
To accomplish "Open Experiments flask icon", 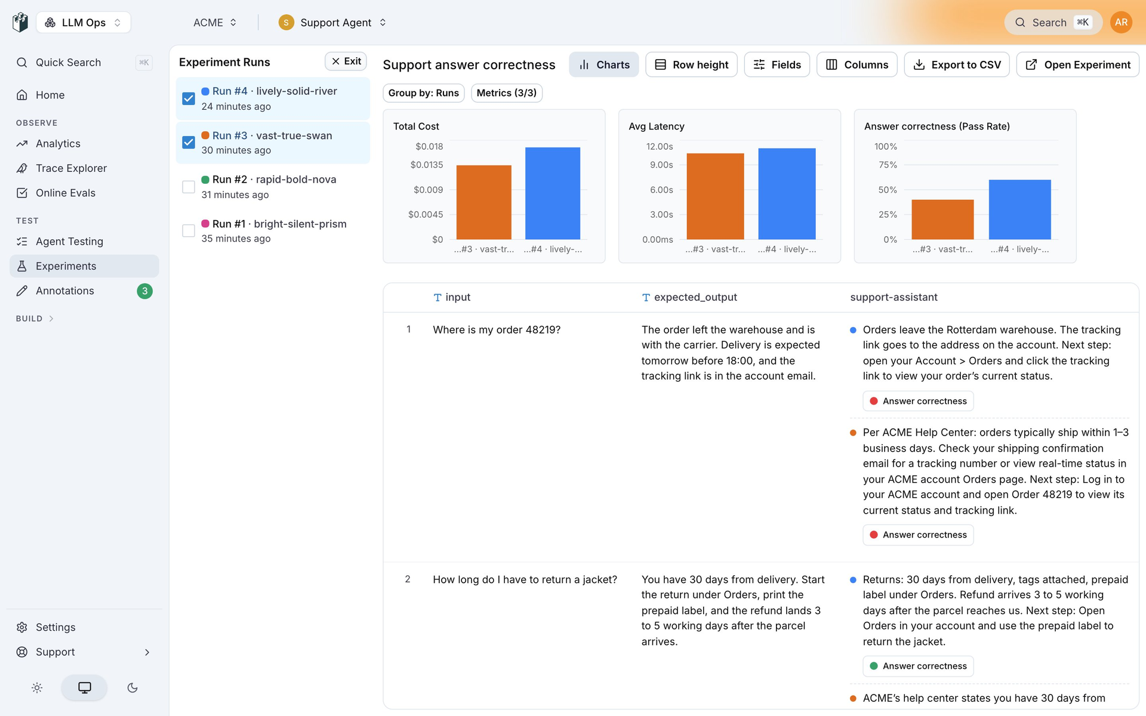I will (x=22, y=266).
